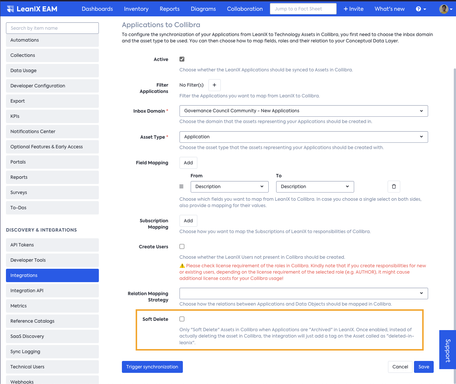Screen dimensions: 456x384
Task: Open Webhooks in the sidebar
Action: click(52, 380)
